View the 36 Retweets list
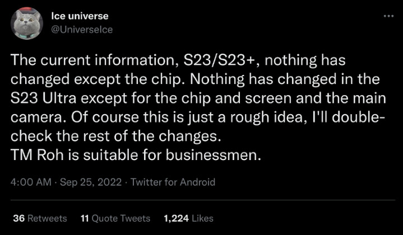403x235 pixels. point(40,218)
